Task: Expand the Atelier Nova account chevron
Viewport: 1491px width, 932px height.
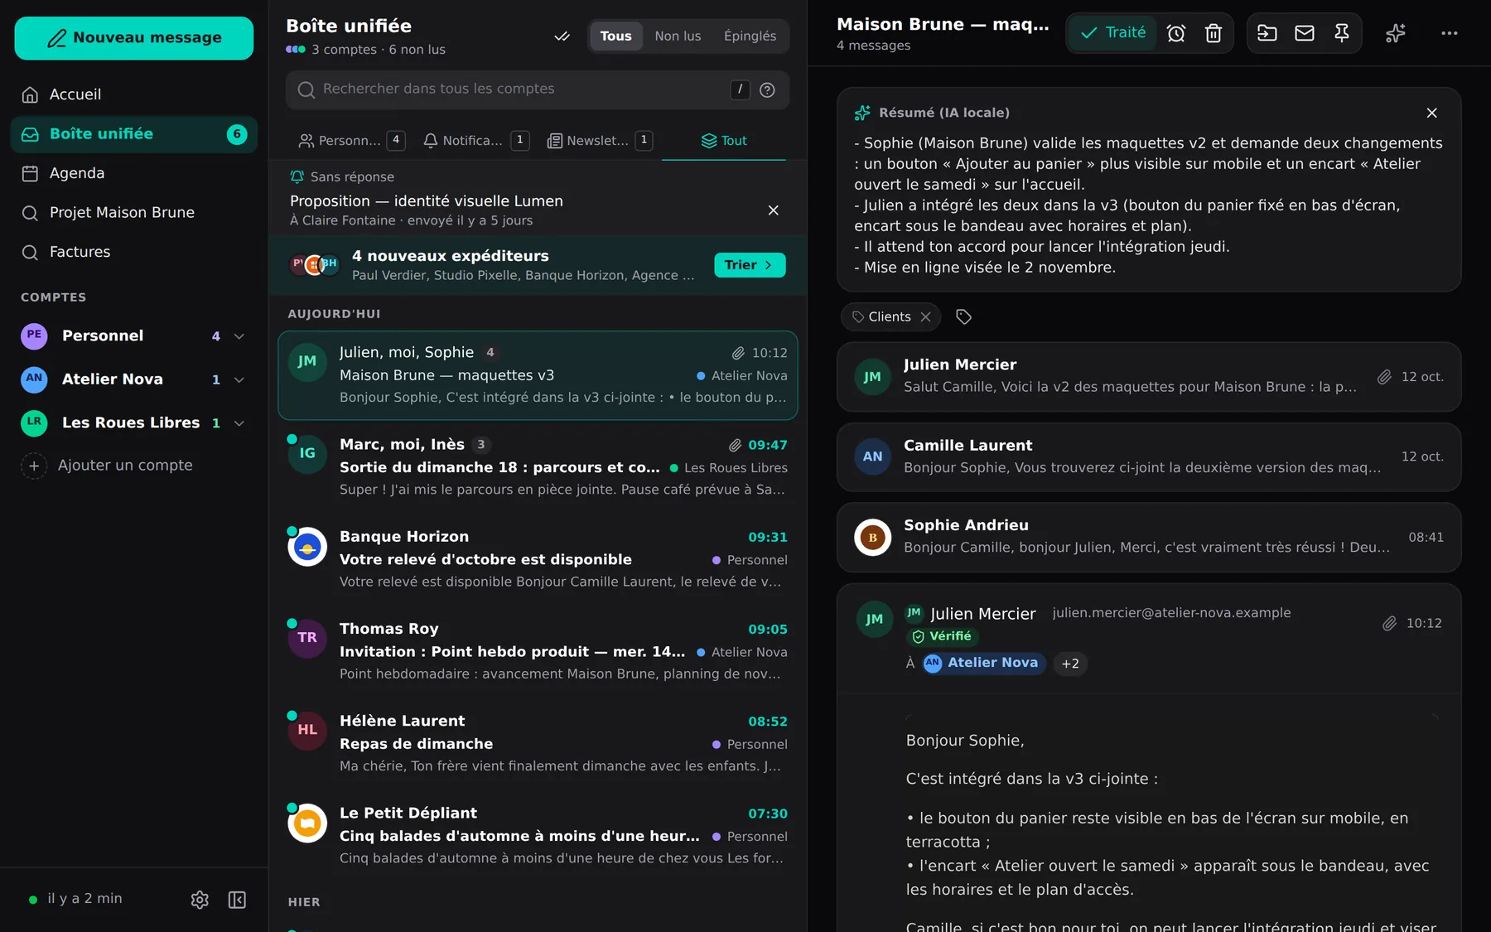Action: tap(239, 379)
